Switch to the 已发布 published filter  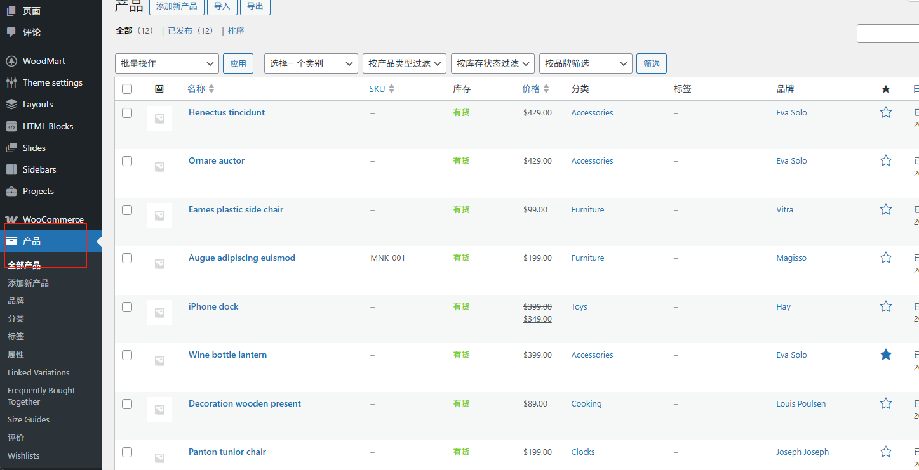click(180, 30)
